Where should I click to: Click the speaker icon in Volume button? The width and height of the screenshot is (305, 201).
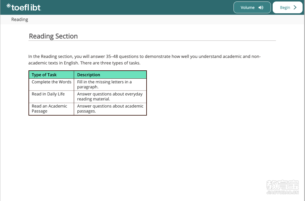point(261,8)
